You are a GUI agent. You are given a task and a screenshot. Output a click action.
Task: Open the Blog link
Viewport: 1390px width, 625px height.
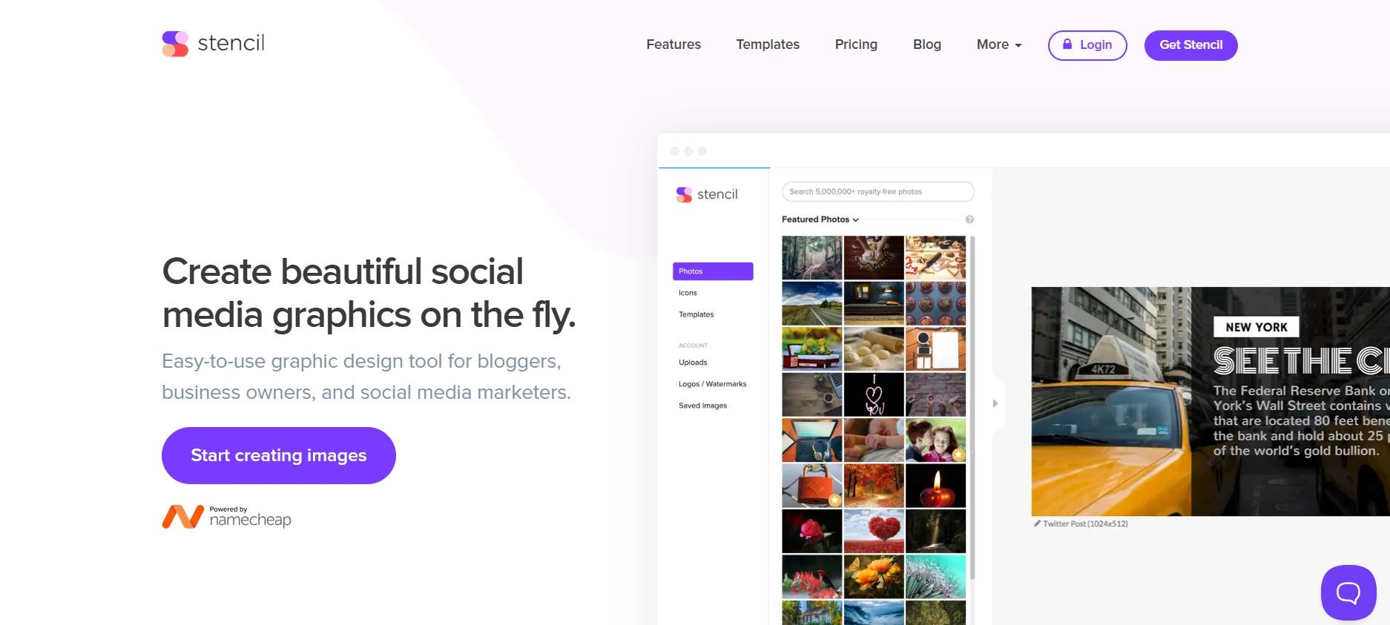click(926, 44)
